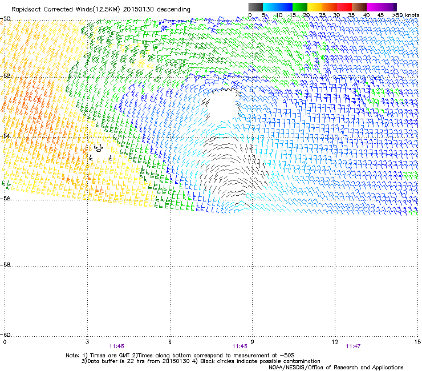Click the cyan-to-blue 5-15 knots legend segment

[x=278, y=7]
